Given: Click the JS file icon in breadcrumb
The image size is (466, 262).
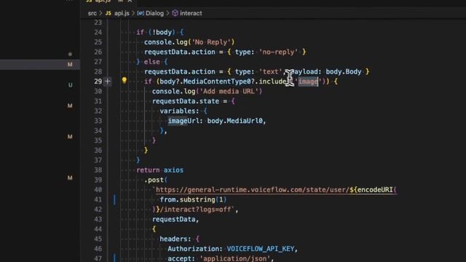Looking at the screenshot, I should click(108, 13).
